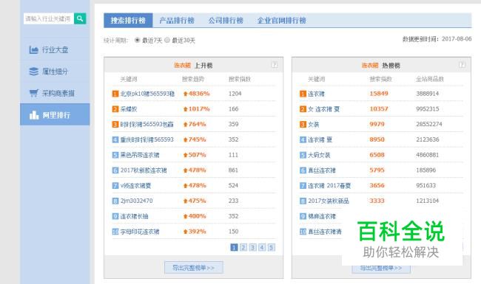Click 行业大盘 sidebar menu label
This screenshot has height=284, width=481.
pos(55,50)
